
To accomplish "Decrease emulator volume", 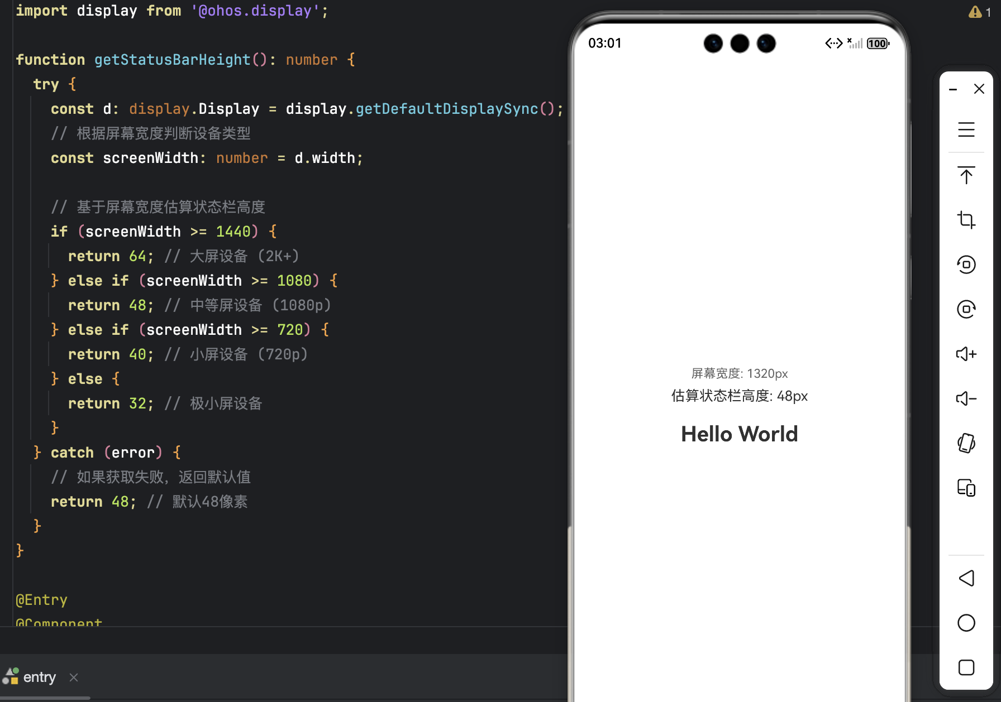I will [x=966, y=398].
